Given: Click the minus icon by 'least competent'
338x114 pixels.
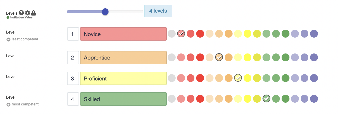Looking at the screenshot, I should pos(8,39).
